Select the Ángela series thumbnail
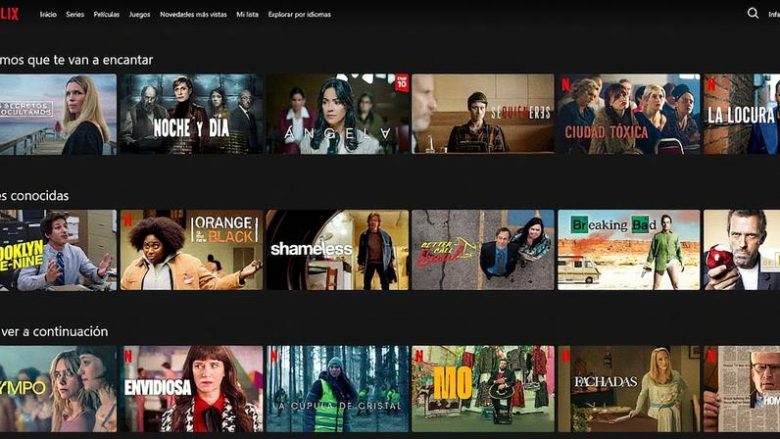Viewport: 780px width, 439px height. click(337, 114)
